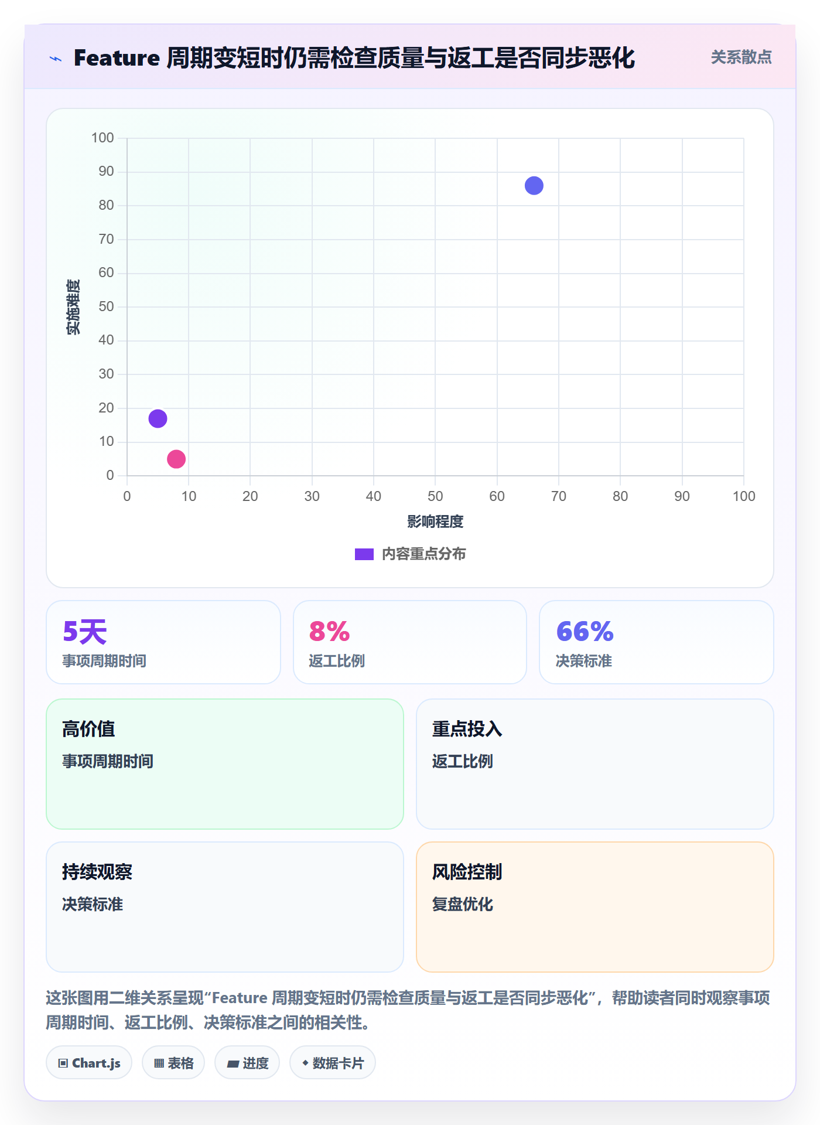Click the pink scatter point near 8
Viewport: 820px width, 1125px height.
[176, 459]
